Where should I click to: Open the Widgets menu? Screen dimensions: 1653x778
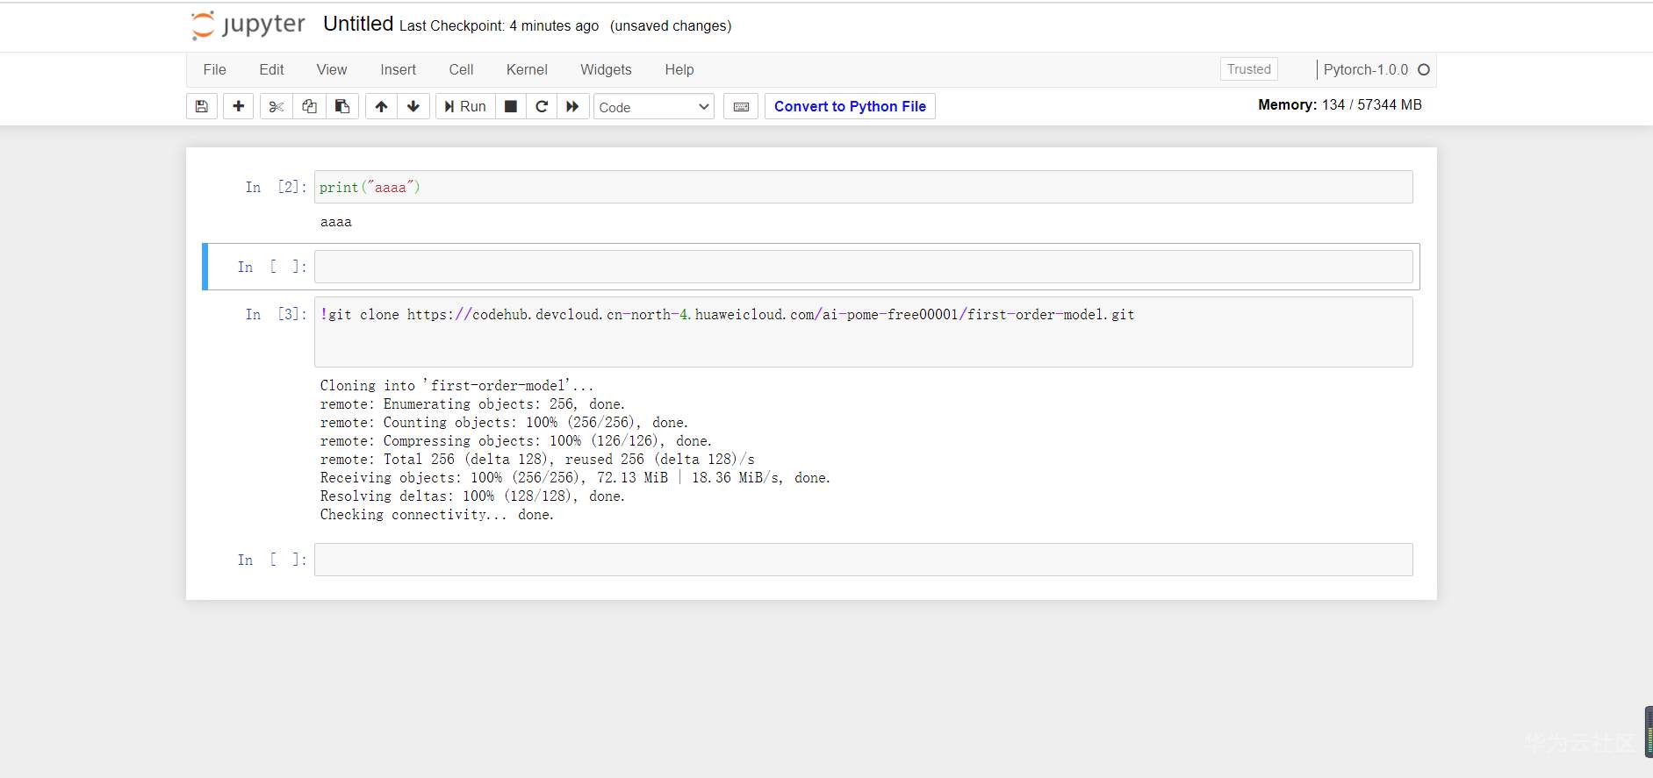tap(606, 69)
